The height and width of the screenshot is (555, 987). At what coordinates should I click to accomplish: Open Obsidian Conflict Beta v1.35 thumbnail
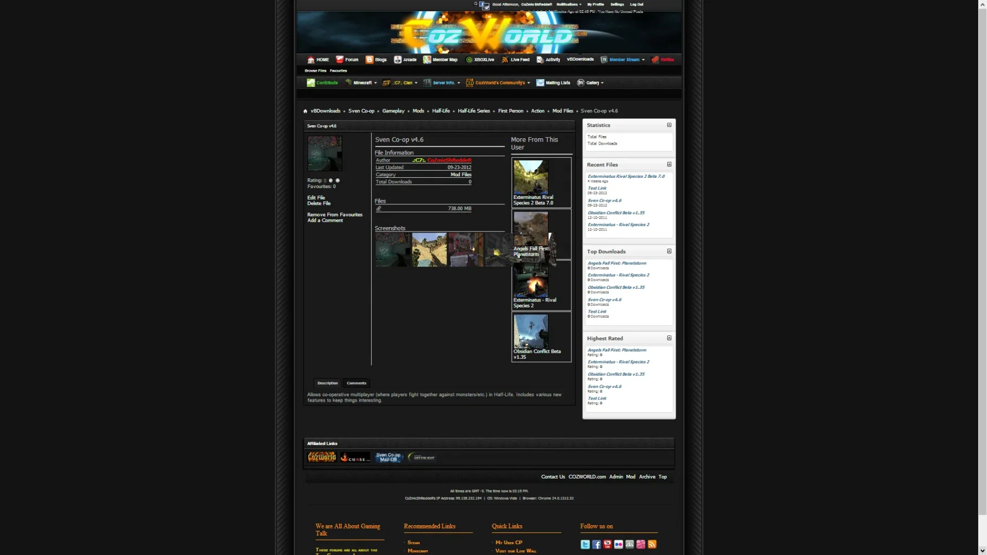pyautogui.click(x=531, y=332)
